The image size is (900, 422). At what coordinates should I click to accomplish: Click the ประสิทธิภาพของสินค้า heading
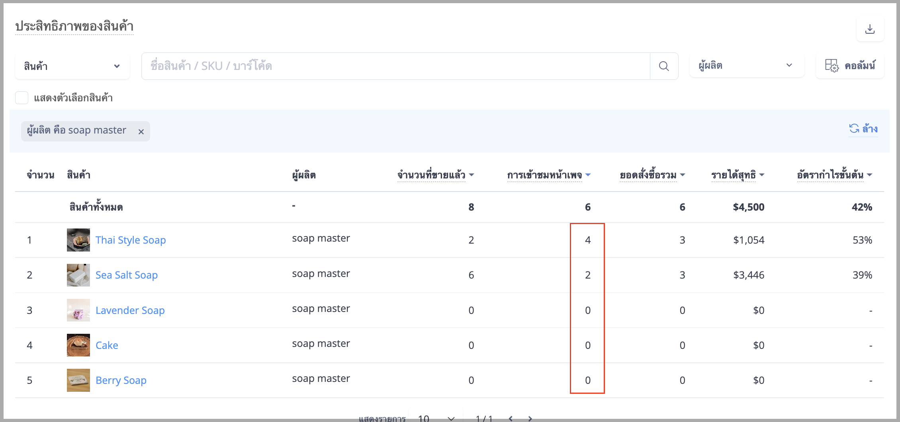(x=74, y=26)
